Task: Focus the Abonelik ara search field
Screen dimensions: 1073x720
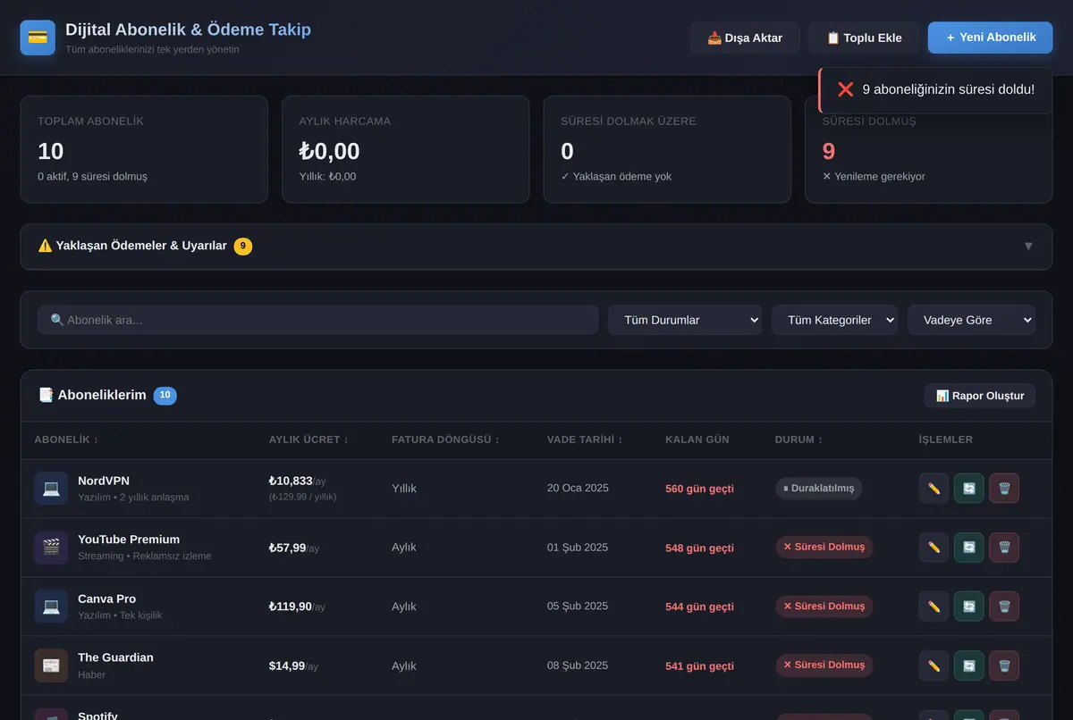Action: pyautogui.click(x=317, y=320)
